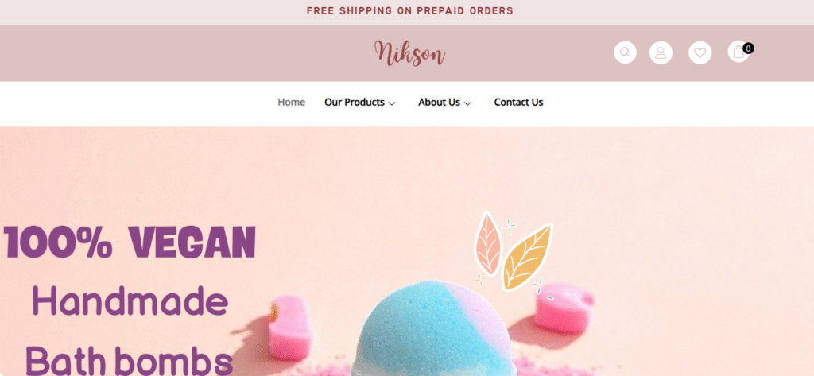Open the wishlist heart icon
This screenshot has height=376, width=814.
tap(700, 52)
